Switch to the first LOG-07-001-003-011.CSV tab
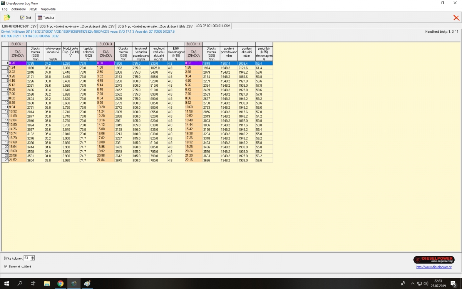 [19, 26]
